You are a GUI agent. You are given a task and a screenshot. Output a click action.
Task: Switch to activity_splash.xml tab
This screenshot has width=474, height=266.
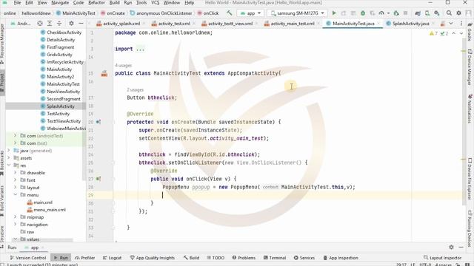coord(121,23)
